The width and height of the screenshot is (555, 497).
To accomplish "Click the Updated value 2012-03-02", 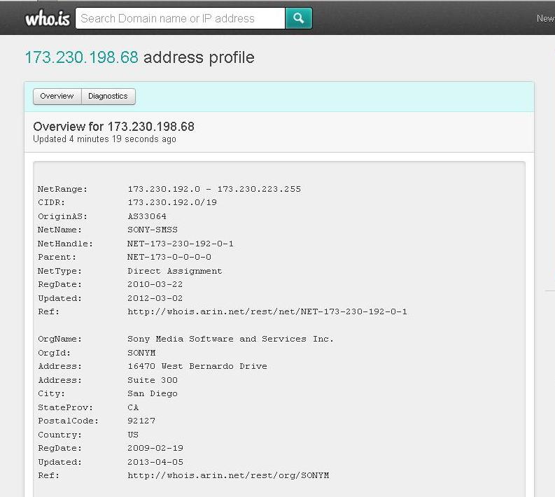I will (x=155, y=298).
